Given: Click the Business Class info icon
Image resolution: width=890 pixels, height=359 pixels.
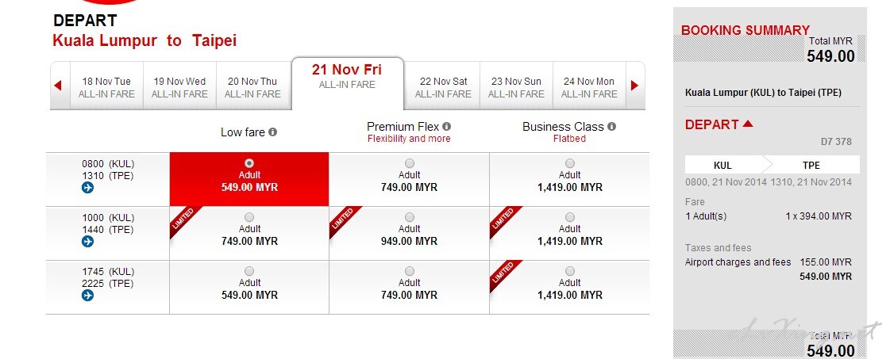Looking at the screenshot, I should (x=611, y=126).
